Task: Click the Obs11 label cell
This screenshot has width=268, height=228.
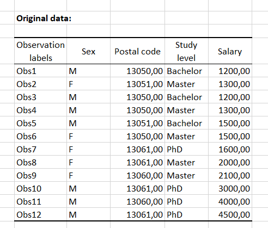Action: [41, 201]
